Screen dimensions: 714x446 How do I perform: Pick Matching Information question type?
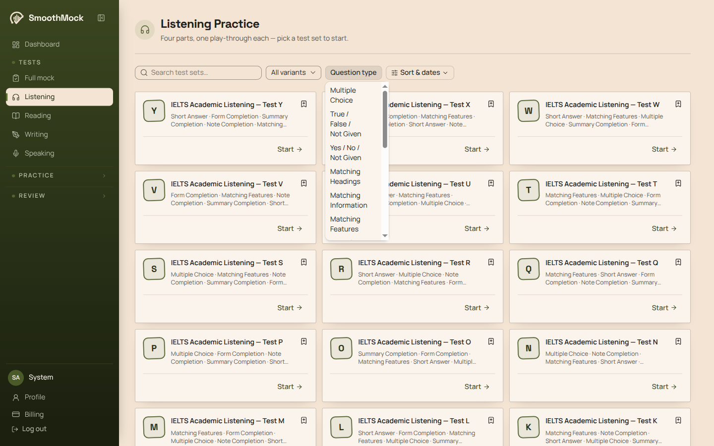pos(354,201)
